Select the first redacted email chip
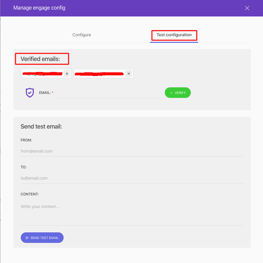 pos(42,74)
